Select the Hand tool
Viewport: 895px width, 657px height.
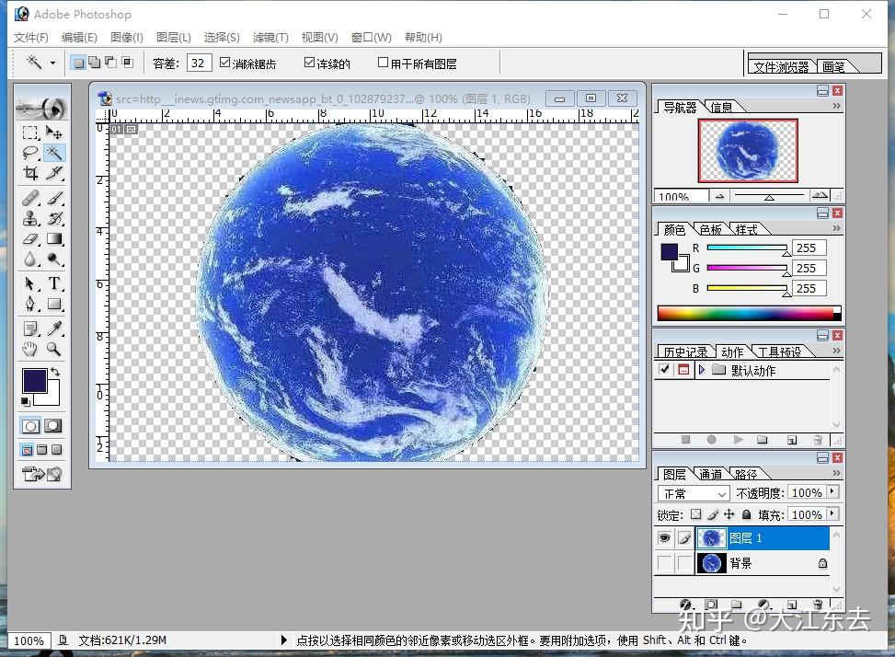click(x=31, y=349)
